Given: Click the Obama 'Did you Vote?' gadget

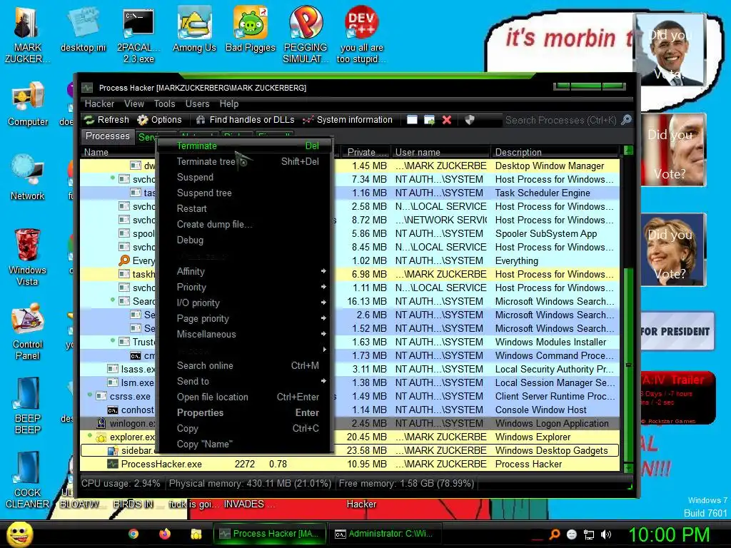Looking at the screenshot, I should point(670,50).
